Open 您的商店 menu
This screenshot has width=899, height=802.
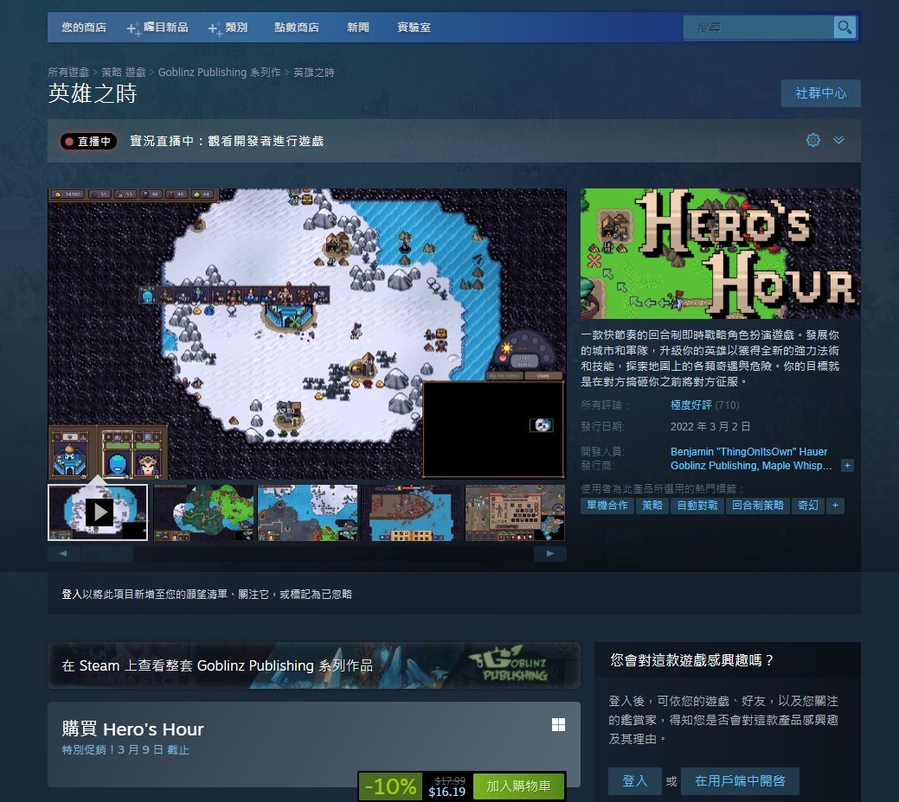click(x=84, y=27)
